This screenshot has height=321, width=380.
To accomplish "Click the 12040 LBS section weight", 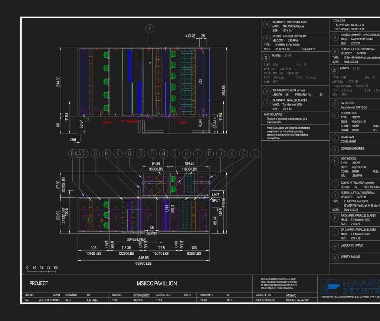I will tap(161, 254).
